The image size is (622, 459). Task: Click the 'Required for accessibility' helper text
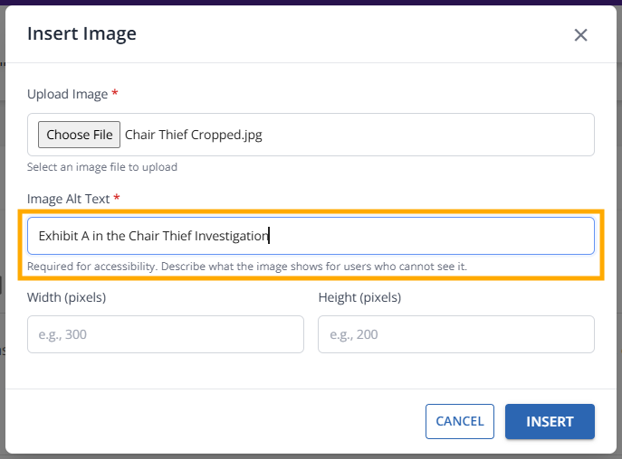[x=246, y=267]
